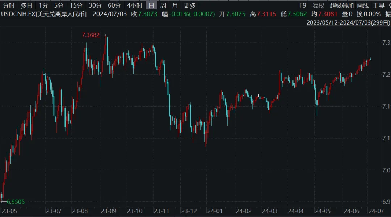Click the average price 7.3081
This screenshot has height=217, width=391.
[x=328, y=14]
